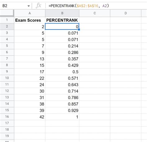Screen dimensions: 147x142
Task: Select column D header
Action: (126, 13)
